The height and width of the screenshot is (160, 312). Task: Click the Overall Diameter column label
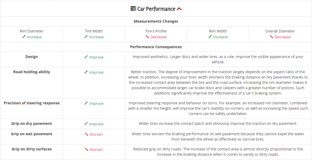(280, 31)
